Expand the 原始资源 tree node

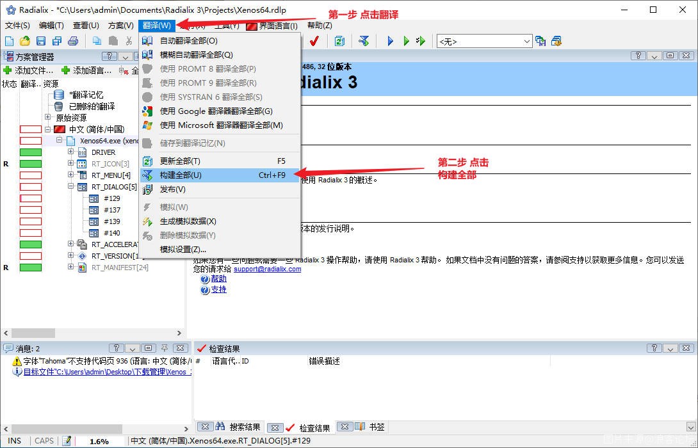point(47,118)
